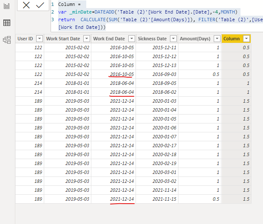Select the Sickness Date column header
Screen dimensions: 263x224
(152, 39)
